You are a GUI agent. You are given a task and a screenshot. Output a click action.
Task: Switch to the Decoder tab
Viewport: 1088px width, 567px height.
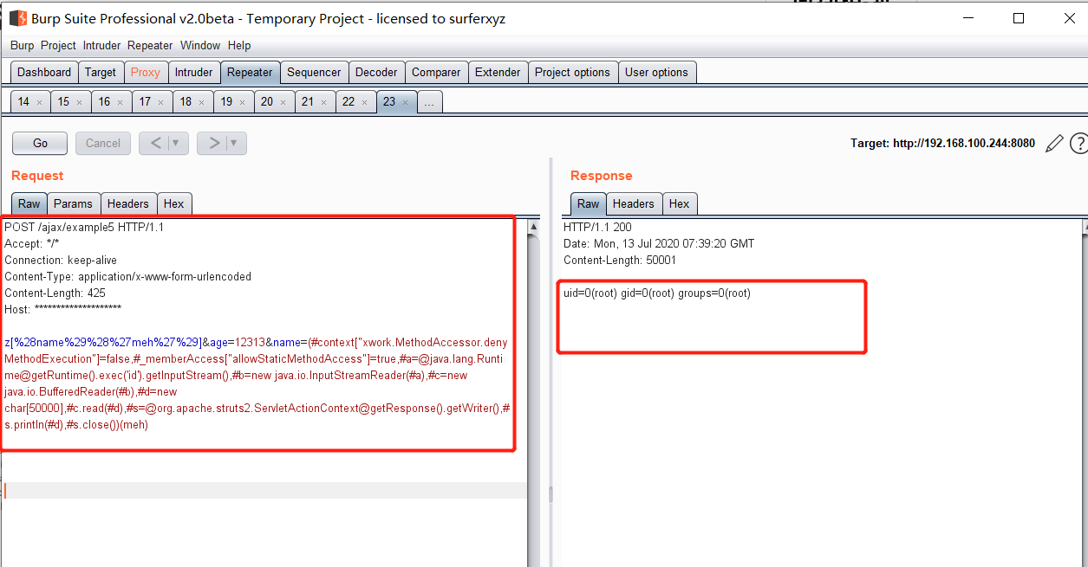point(376,73)
